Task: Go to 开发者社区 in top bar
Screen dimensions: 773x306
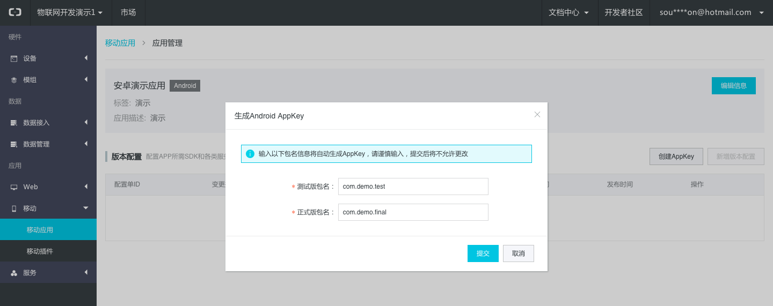Action: (x=624, y=12)
